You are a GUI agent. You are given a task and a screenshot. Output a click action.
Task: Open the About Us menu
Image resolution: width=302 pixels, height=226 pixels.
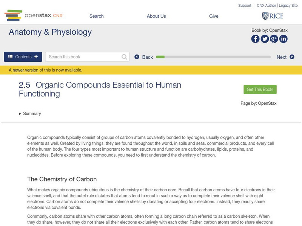pos(156,16)
